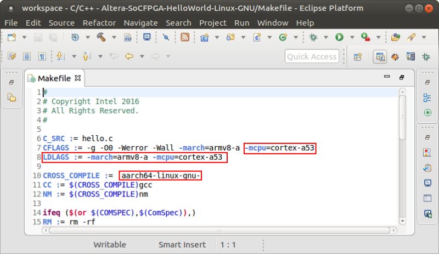439x254 pixels.
Task: Switch to the orange-bug Debug perspective
Action: click(x=395, y=57)
